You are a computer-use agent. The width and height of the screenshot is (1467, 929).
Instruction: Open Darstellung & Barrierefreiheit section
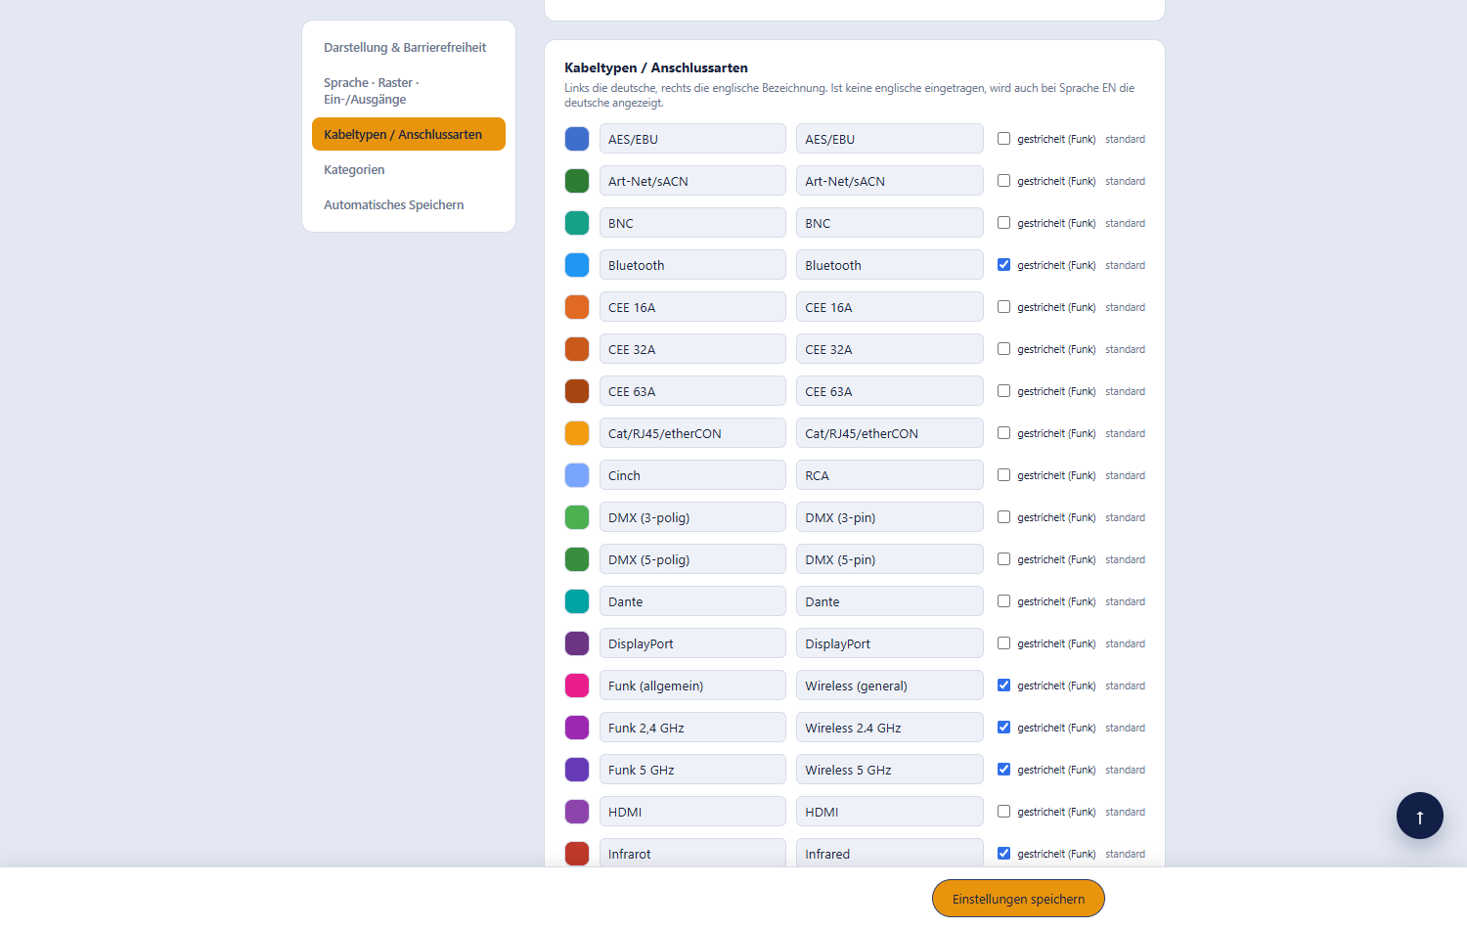pos(409,47)
